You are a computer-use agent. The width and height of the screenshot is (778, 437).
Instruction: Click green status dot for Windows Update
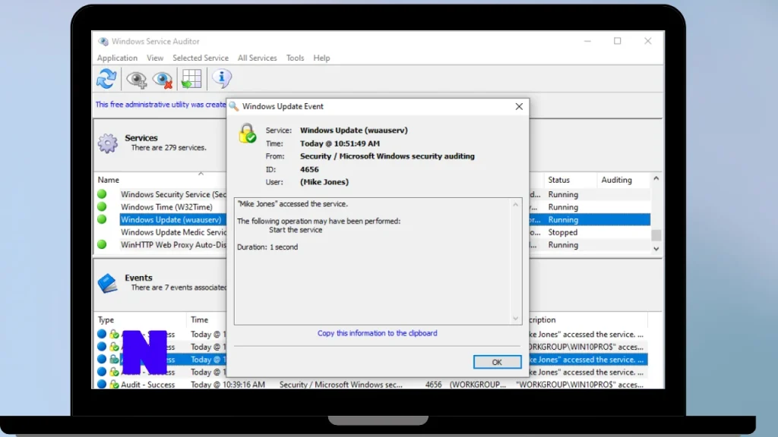coord(102,219)
